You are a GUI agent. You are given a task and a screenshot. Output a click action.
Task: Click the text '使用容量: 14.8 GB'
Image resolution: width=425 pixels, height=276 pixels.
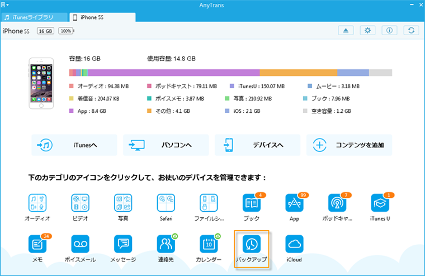[x=171, y=59]
